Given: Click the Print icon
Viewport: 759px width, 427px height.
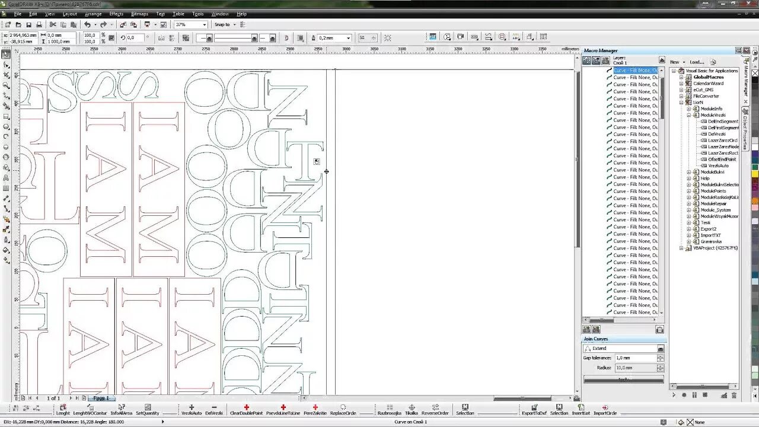Looking at the screenshot, I should coord(39,24).
